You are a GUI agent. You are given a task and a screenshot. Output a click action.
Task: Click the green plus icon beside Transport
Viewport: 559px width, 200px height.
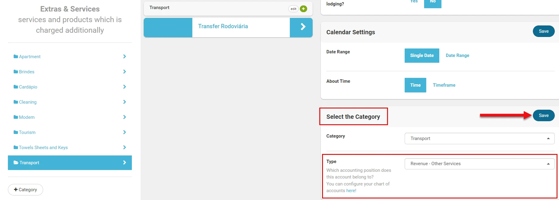(x=303, y=9)
